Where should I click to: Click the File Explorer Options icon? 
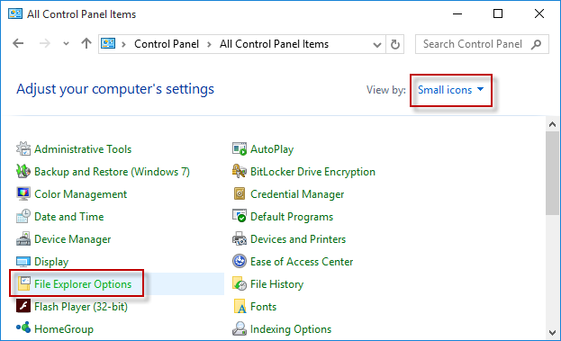(x=24, y=283)
